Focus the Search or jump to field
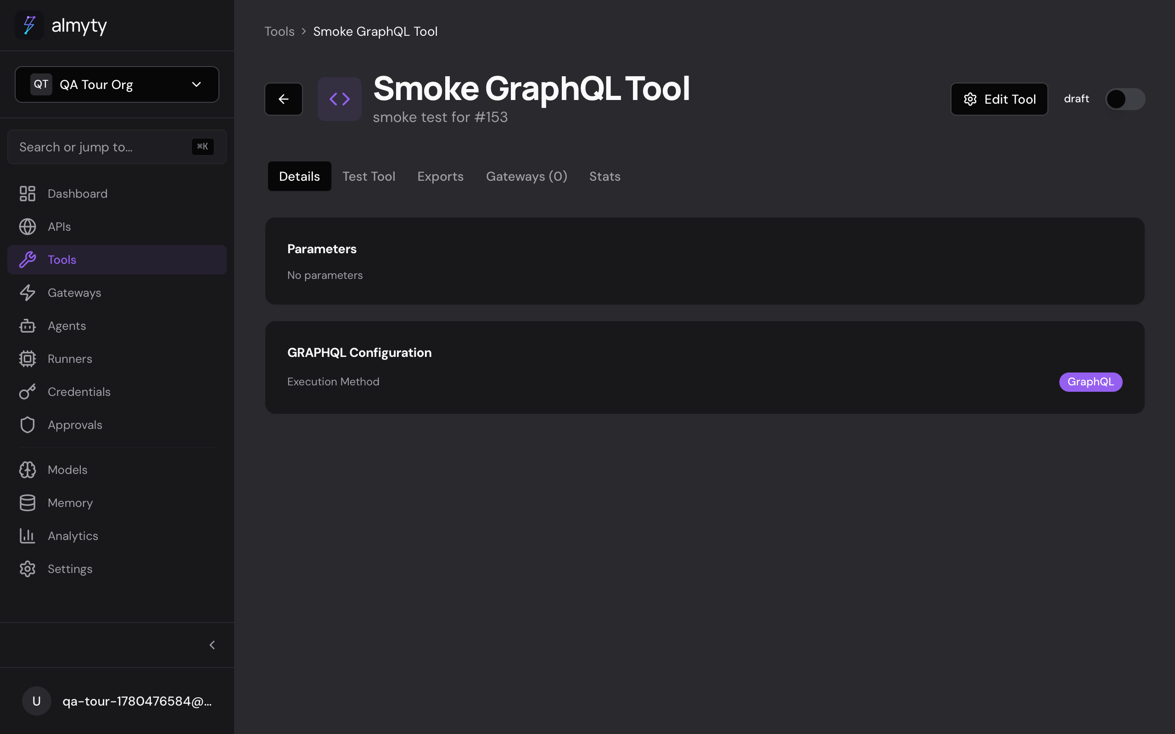This screenshot has height=734, width=1175. [117, 147]
